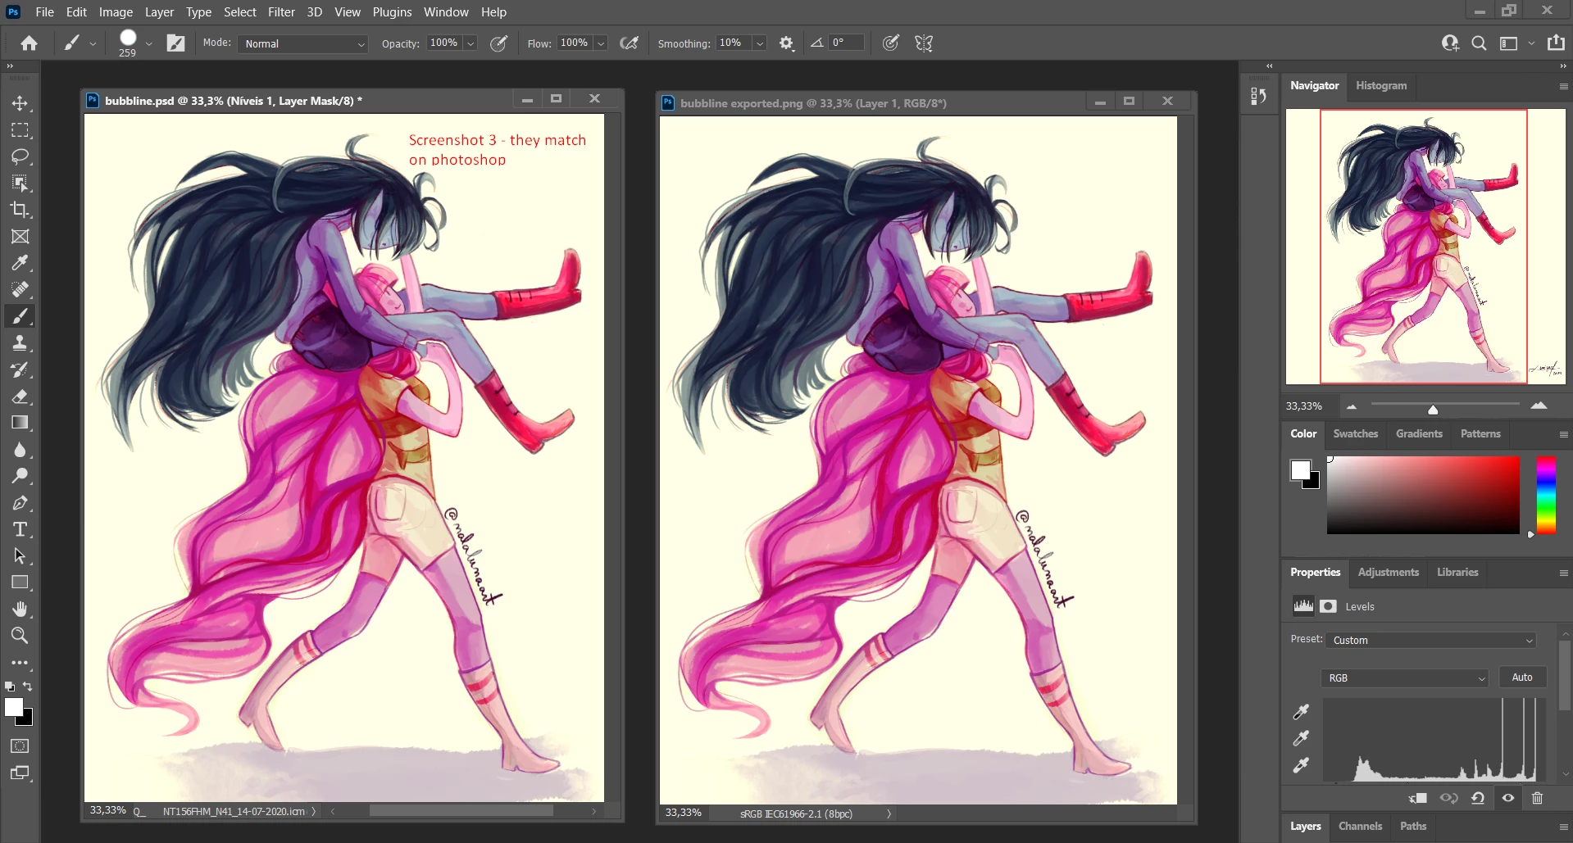Select the Path Selection tool

tap(20, 555)
